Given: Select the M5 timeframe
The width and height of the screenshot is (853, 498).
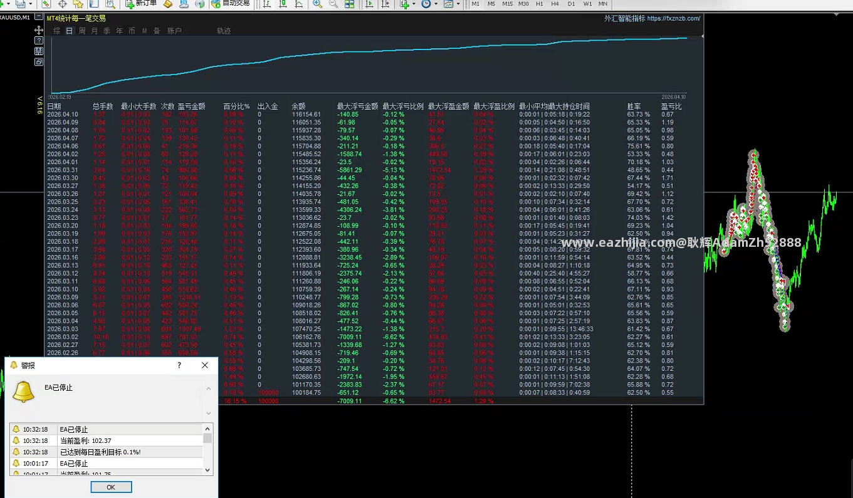Looking at the screenshot, I should pos(491,4).
